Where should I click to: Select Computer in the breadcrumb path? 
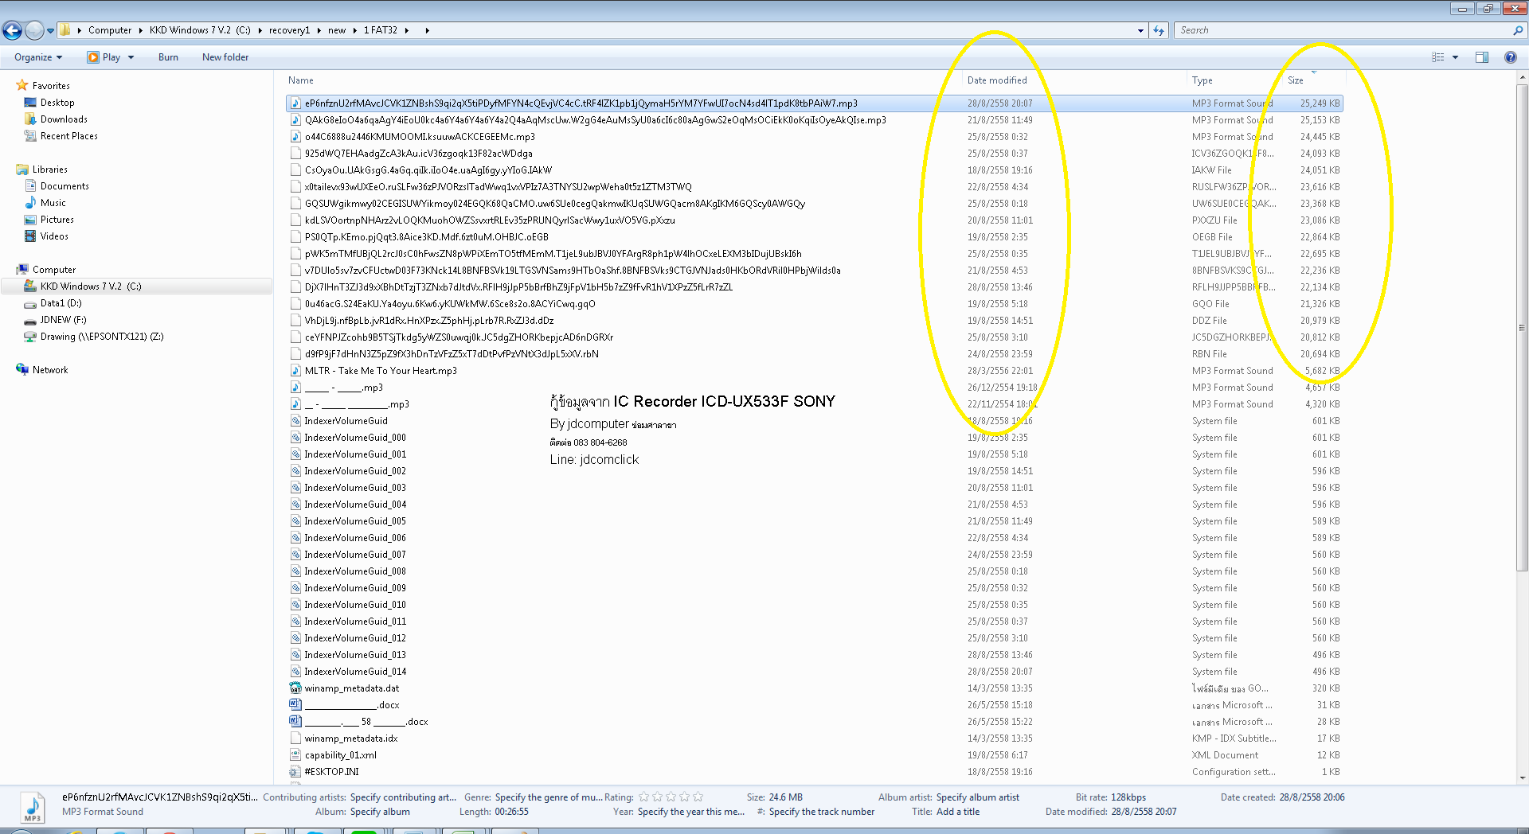(x=110, y=30)
